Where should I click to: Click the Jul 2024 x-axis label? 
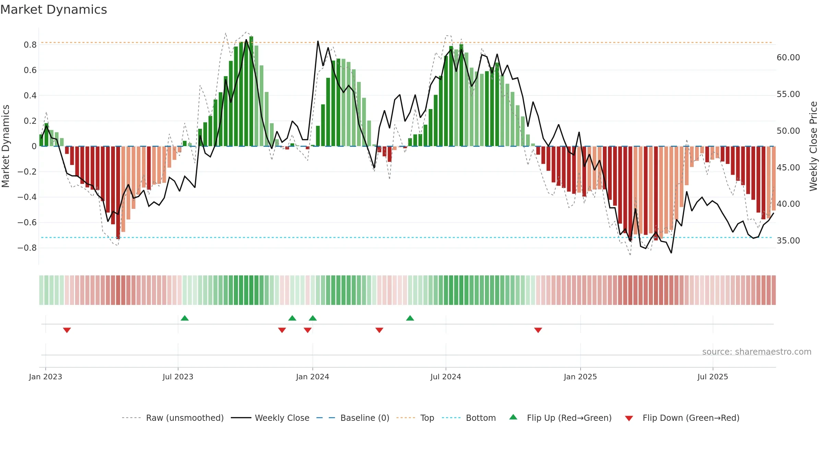446,377
